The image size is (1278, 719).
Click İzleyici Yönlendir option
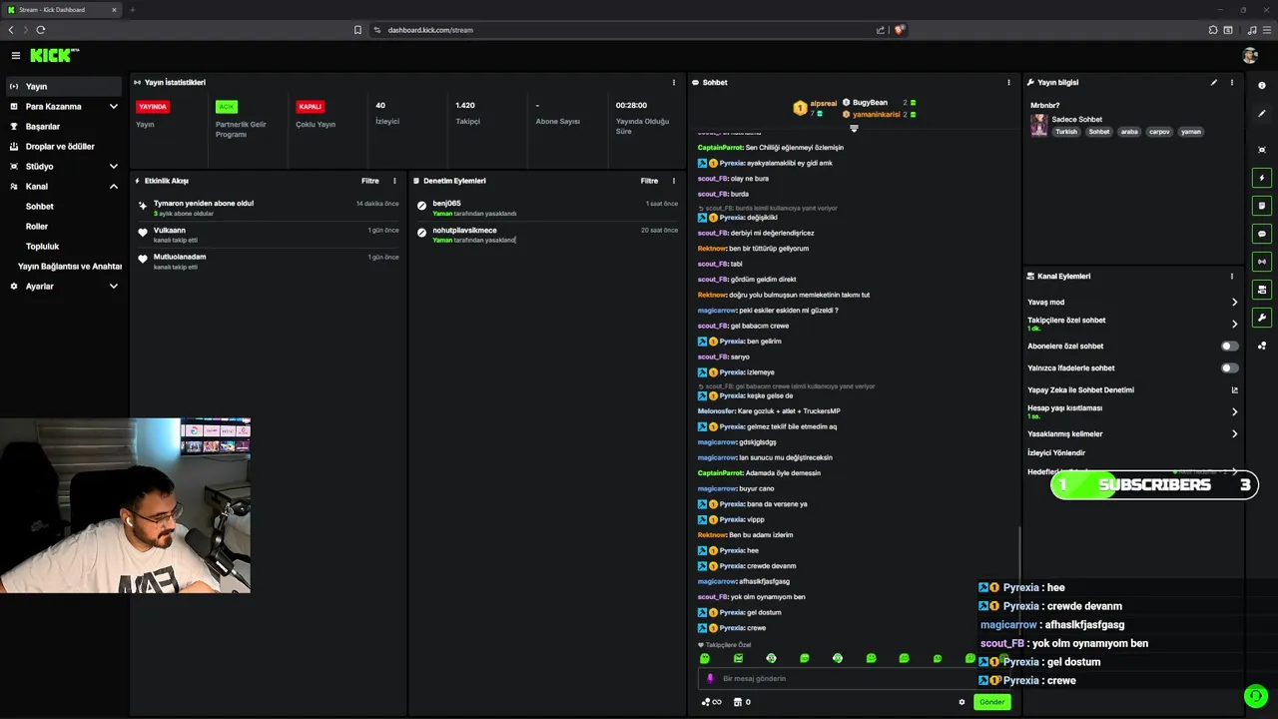coord(1056,452)
